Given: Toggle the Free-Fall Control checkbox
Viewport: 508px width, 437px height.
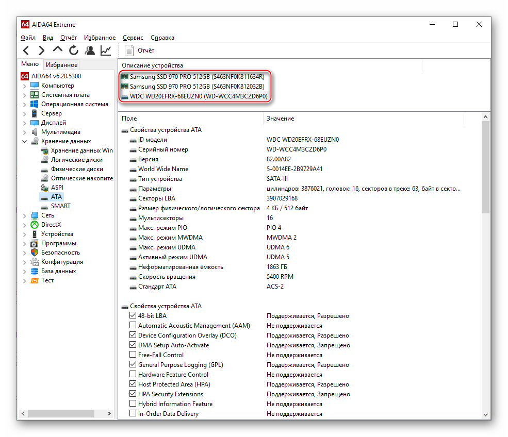Looking at the screenshot, I should pos(133,355).
